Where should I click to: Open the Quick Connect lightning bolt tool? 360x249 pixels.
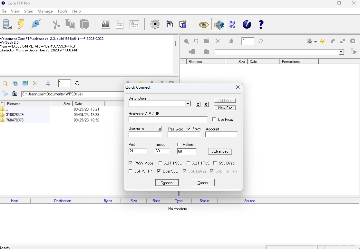tap(22, 24)
